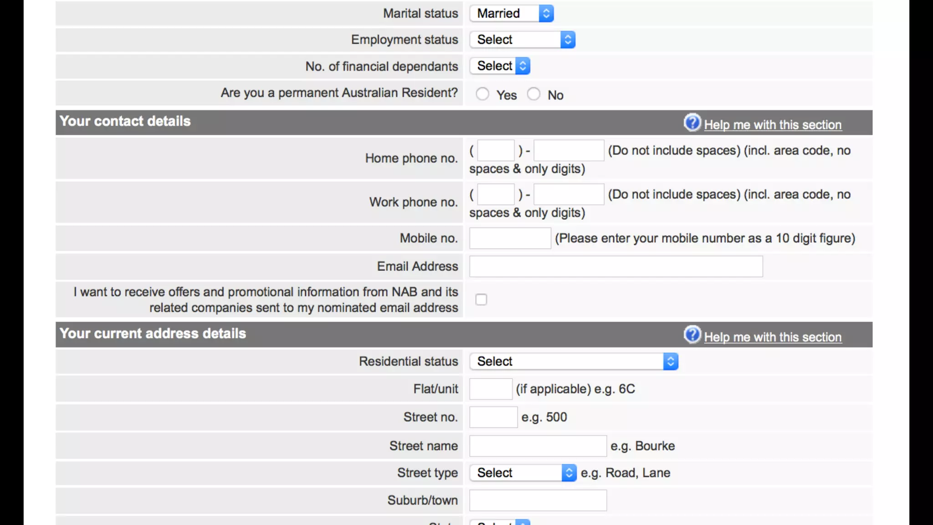Screen dimensions: 933x525
Task: Open the Employment status dropdown
Action: pyautogui.click(x=523, y=40)
